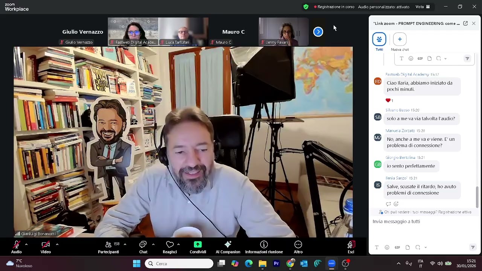The height and width of the screenshot is (271, 482).
Task: Open Informazioni riunione
Action: coord(264,247)
